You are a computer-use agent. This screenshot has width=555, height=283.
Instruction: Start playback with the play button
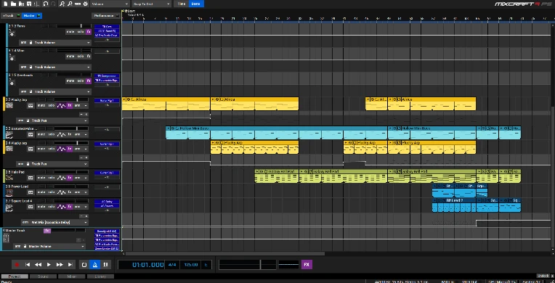point(49,265)
